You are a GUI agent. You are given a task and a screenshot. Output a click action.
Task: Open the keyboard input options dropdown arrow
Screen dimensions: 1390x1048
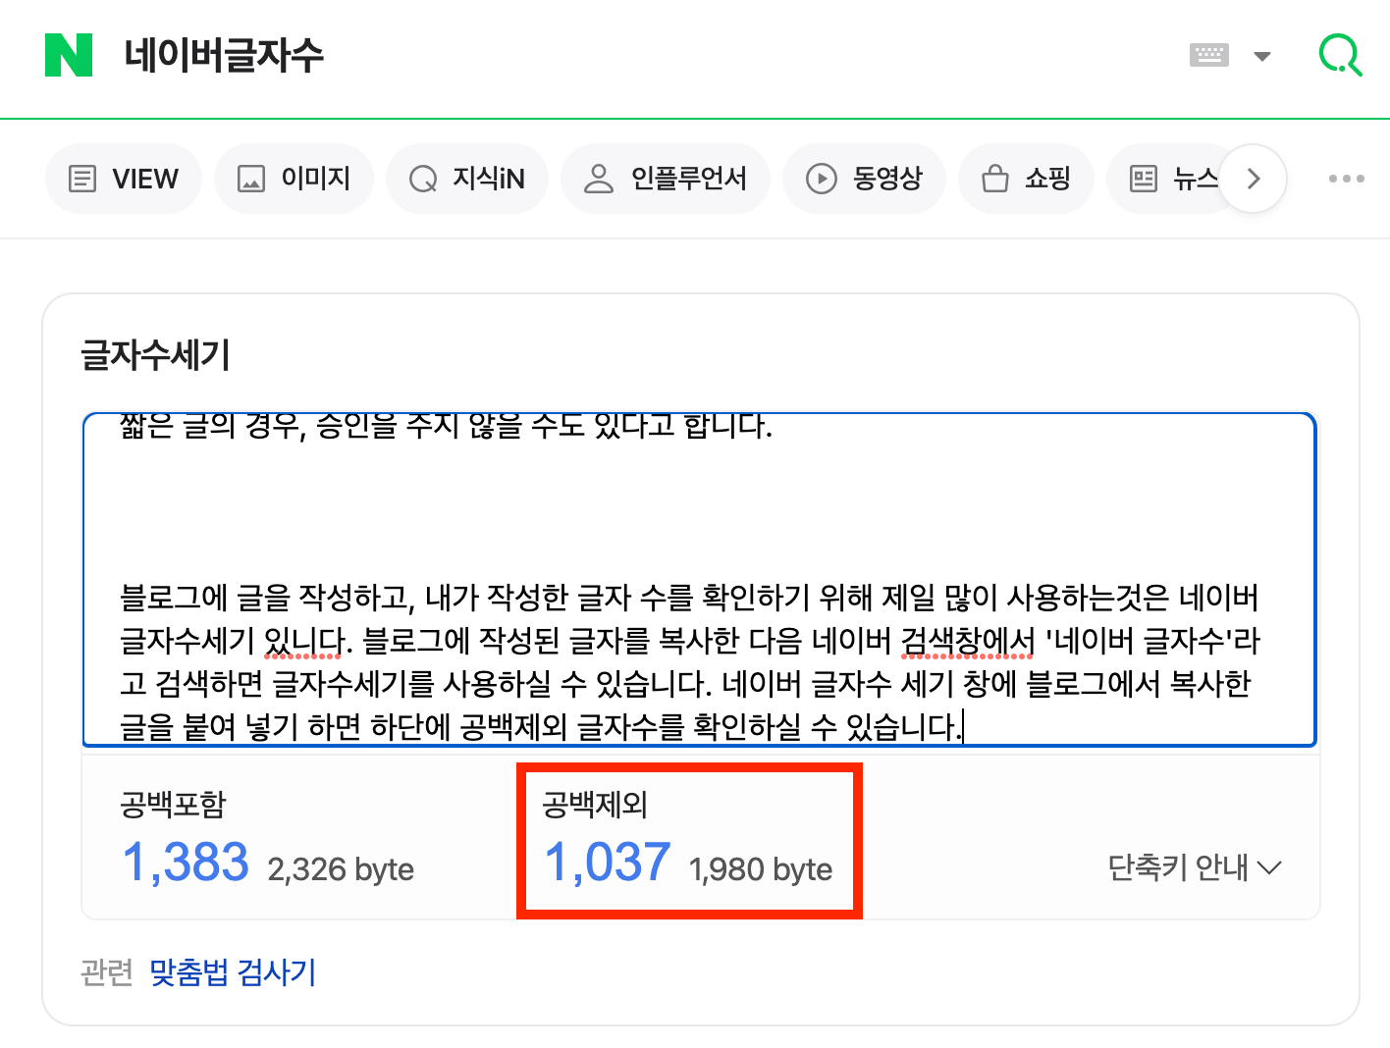point(1260,57)
